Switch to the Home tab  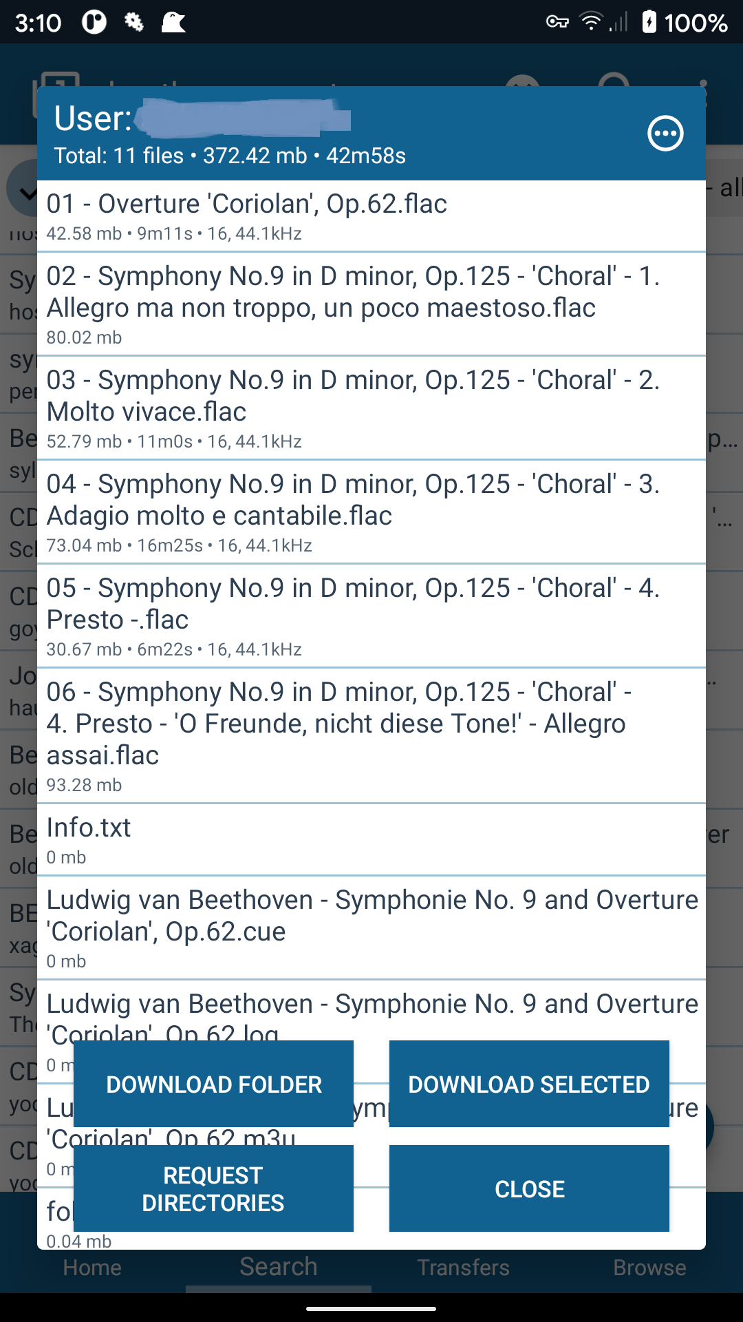pos(92,1268)
